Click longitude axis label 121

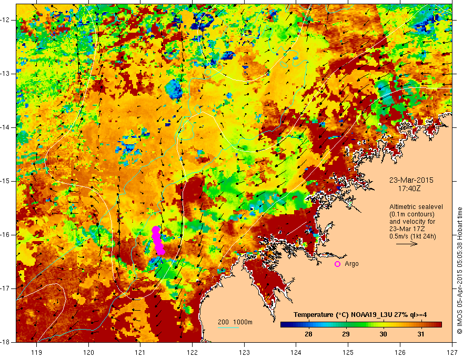[x=140, y=352]
